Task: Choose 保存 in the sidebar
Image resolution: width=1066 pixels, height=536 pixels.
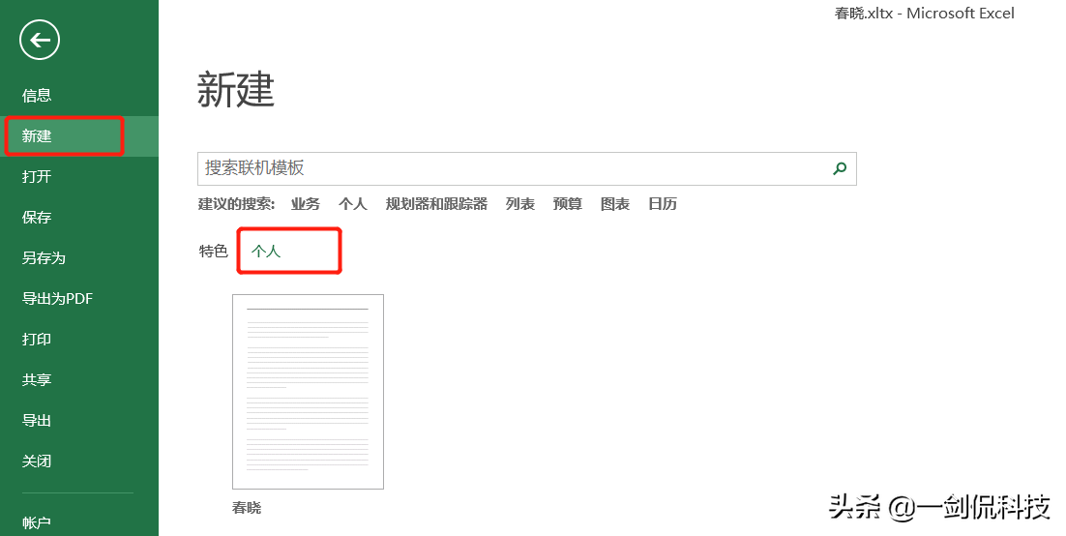Action: (x=37, y=218)
